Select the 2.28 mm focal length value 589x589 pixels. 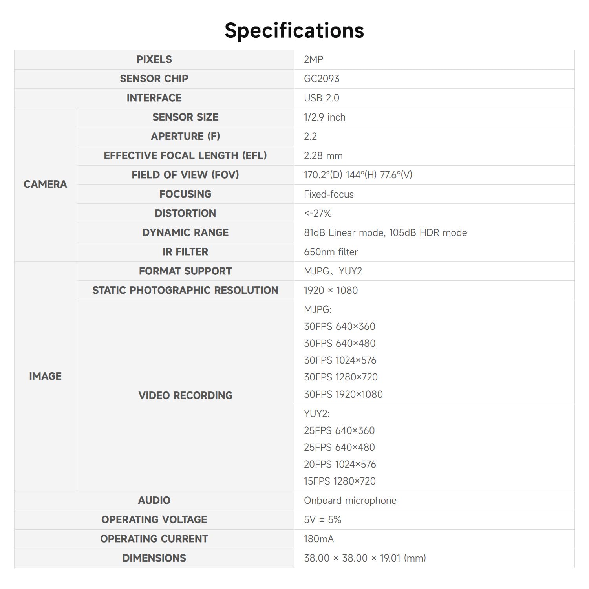[323, 155]
